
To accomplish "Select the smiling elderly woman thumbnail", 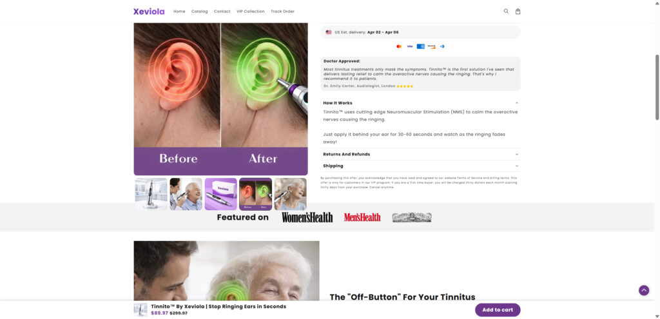I will tap(291, 194).
